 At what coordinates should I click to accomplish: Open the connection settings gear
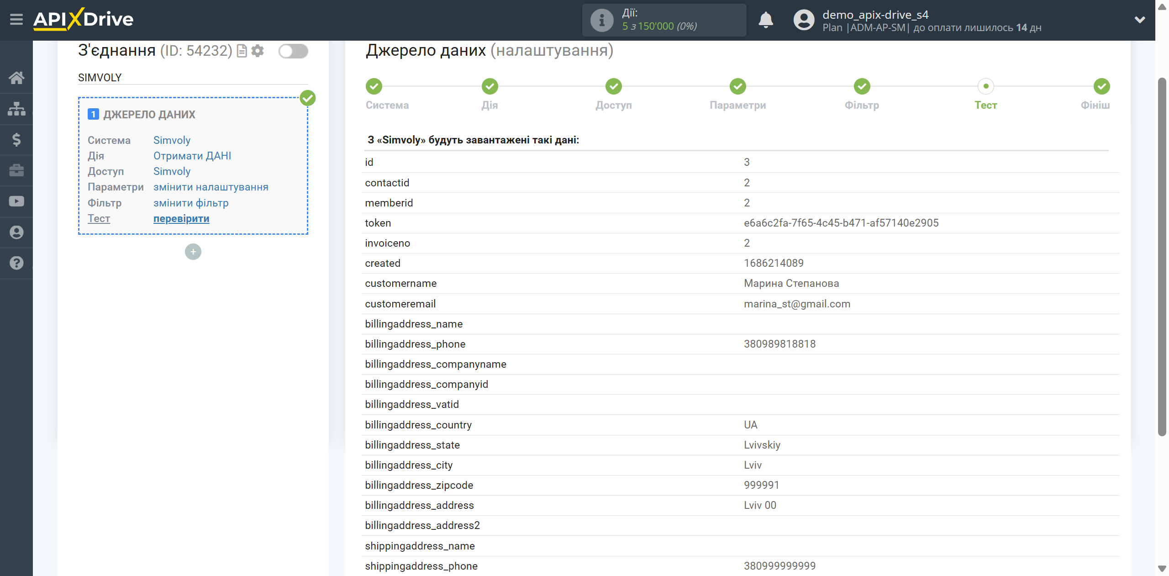pos(258,51)
